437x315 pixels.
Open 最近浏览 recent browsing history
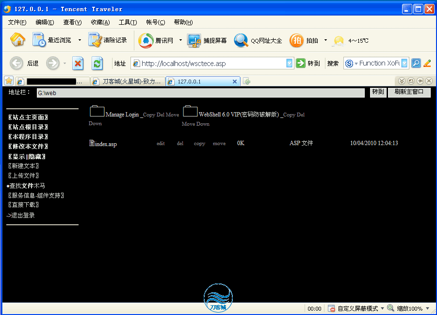click(52, 40)
